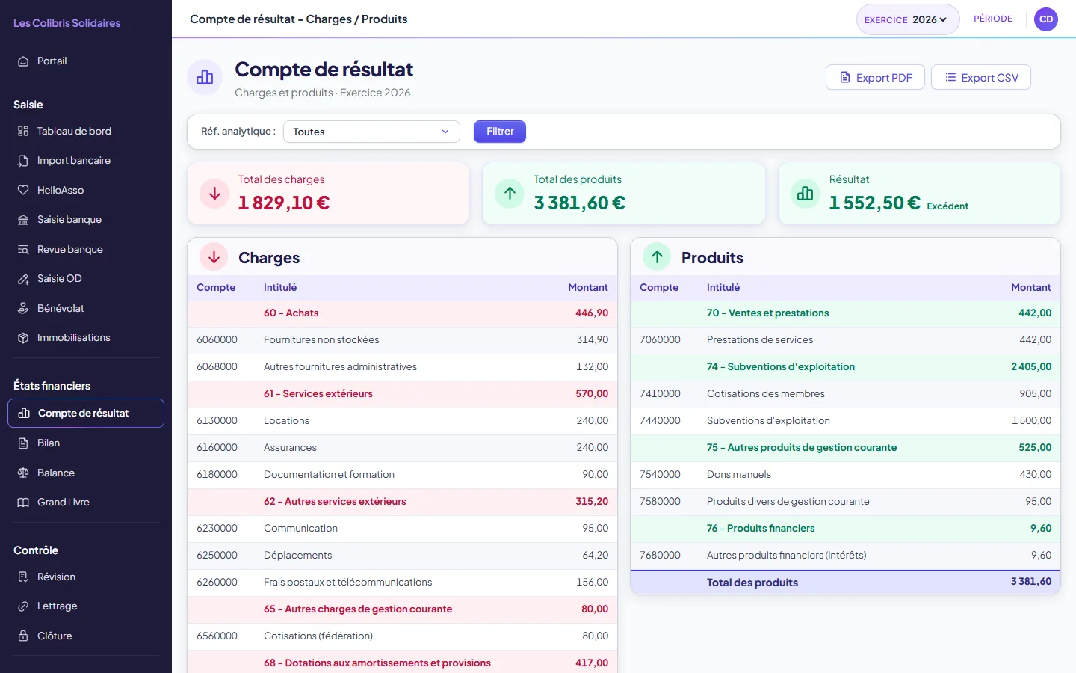Click the 61 – Services extérieurs heading
This screenshot has width=1076, height=673.
click(x=318, y=394)
